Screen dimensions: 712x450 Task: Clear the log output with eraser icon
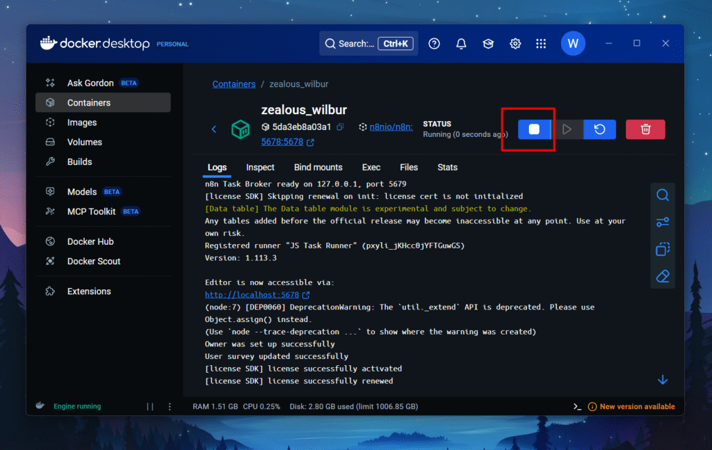[x=663, y=277]
